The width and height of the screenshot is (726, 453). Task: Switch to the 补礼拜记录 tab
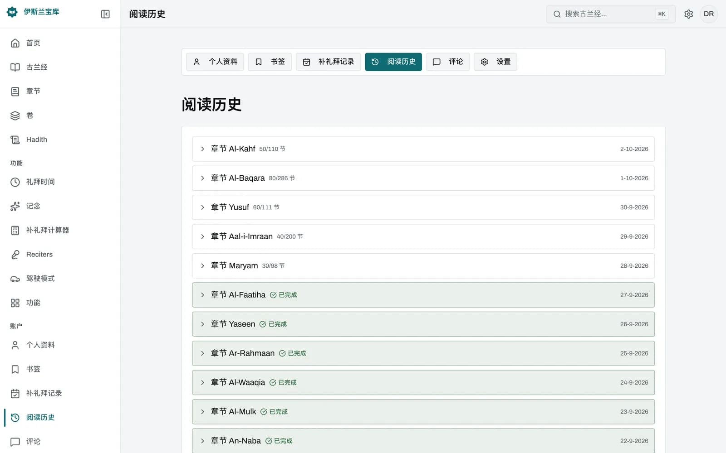329,62
